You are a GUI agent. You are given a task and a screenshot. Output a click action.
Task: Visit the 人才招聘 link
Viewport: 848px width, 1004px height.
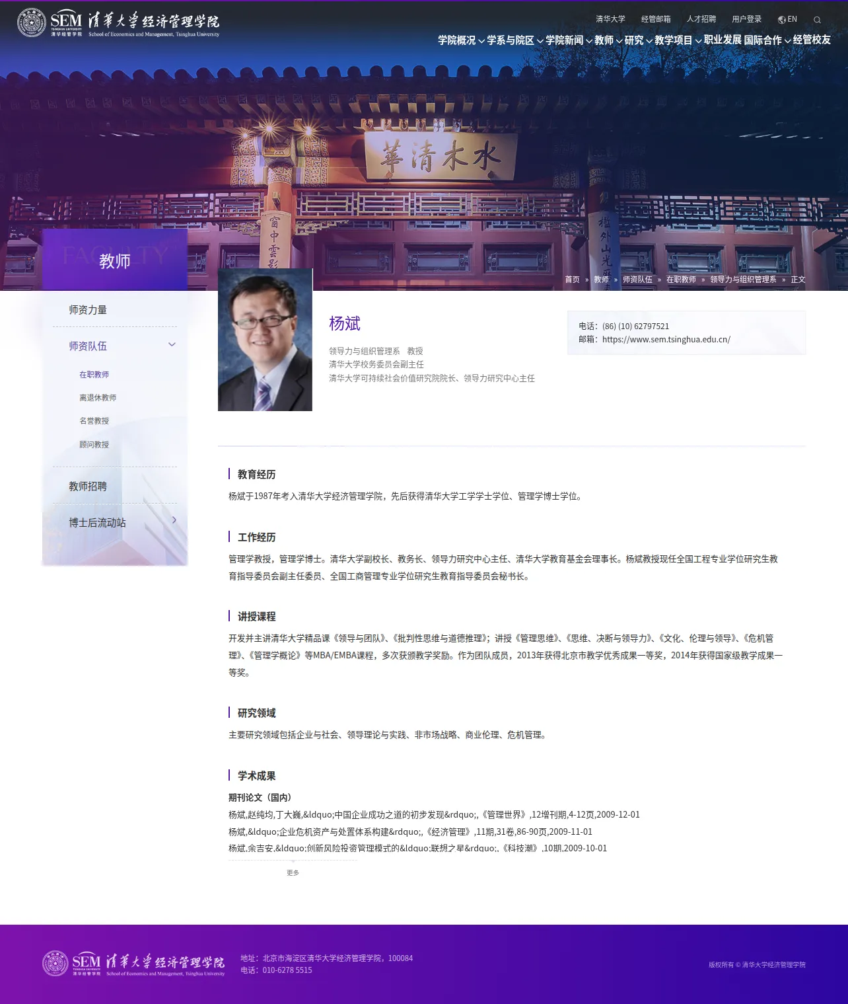(701, 19)
